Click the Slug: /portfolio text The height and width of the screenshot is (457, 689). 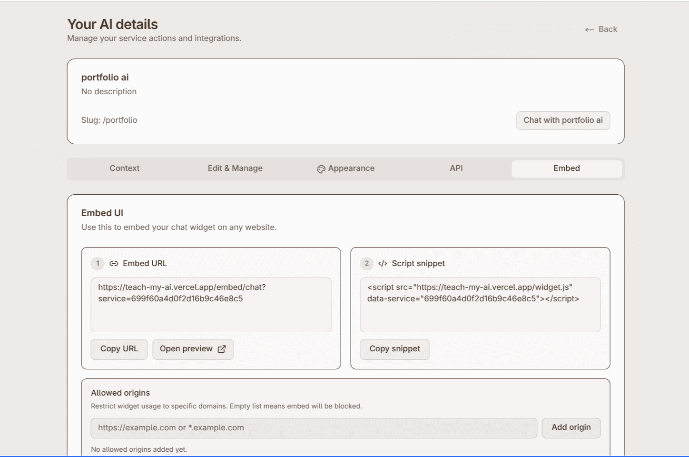point(109,120)
